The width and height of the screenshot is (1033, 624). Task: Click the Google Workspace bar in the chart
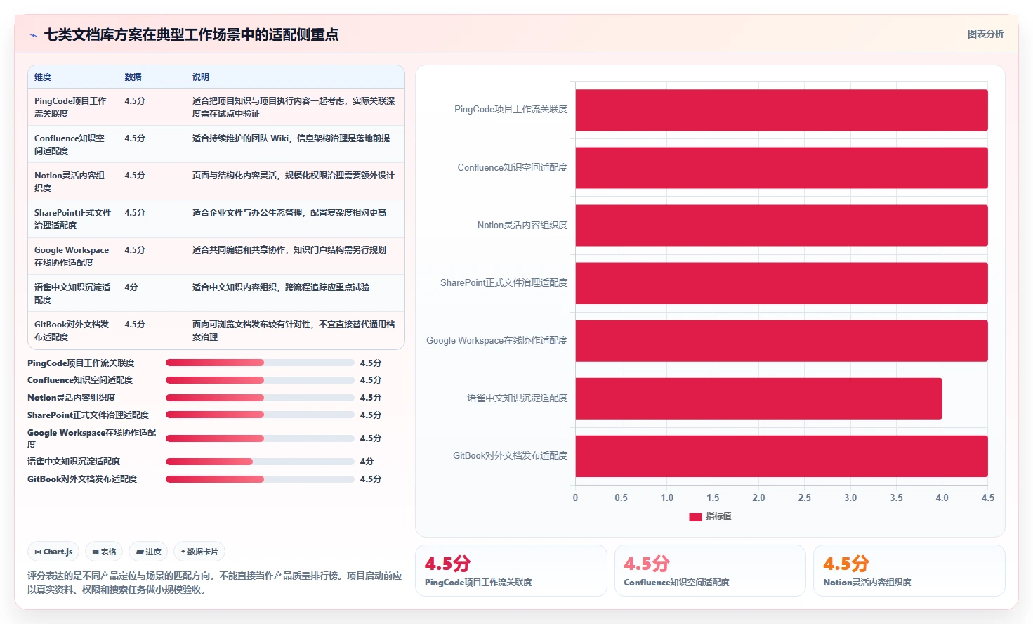tap(782, 340)
